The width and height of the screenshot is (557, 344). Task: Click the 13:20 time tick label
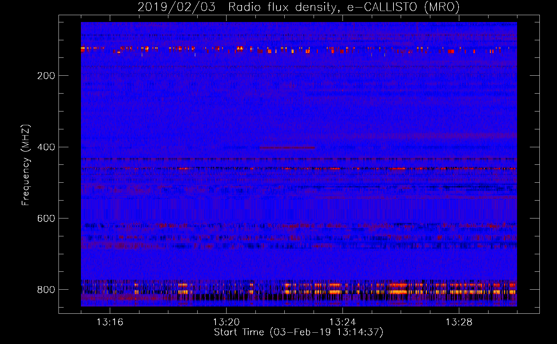(x=226, y=322)
